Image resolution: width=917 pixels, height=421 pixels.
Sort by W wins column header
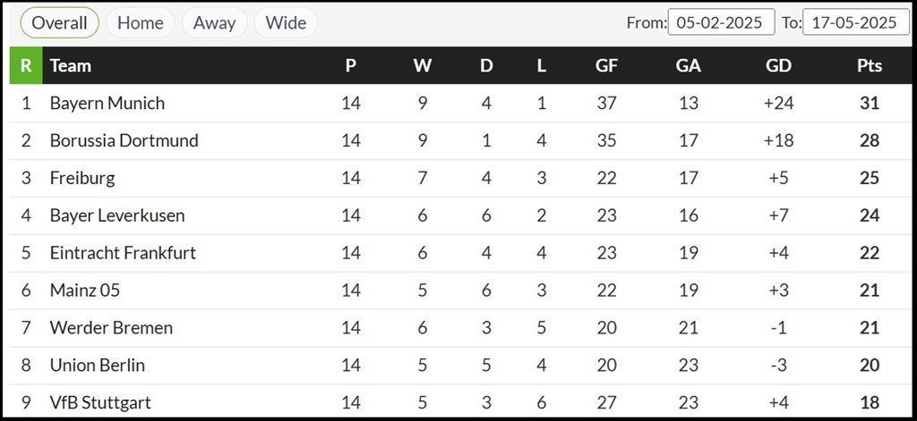coord(423,65)
